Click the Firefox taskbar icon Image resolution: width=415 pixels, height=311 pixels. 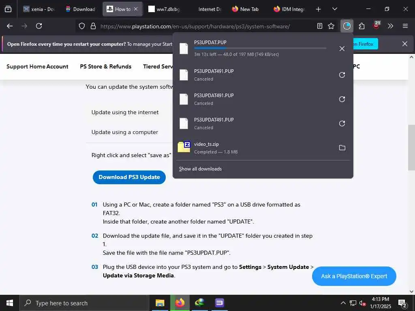(180, 303)
